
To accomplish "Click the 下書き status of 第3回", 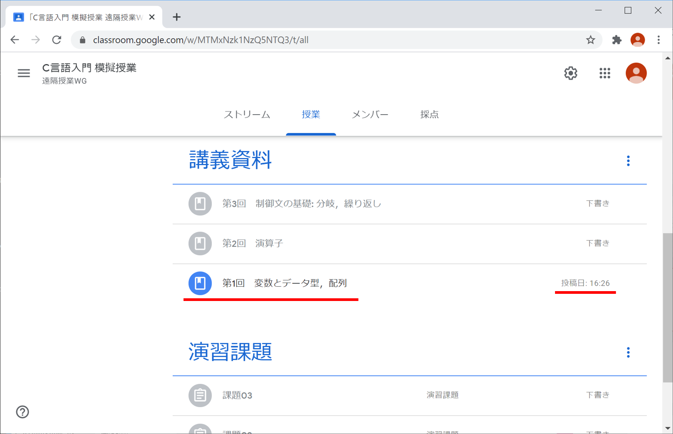I will click(x=598, y=203).
